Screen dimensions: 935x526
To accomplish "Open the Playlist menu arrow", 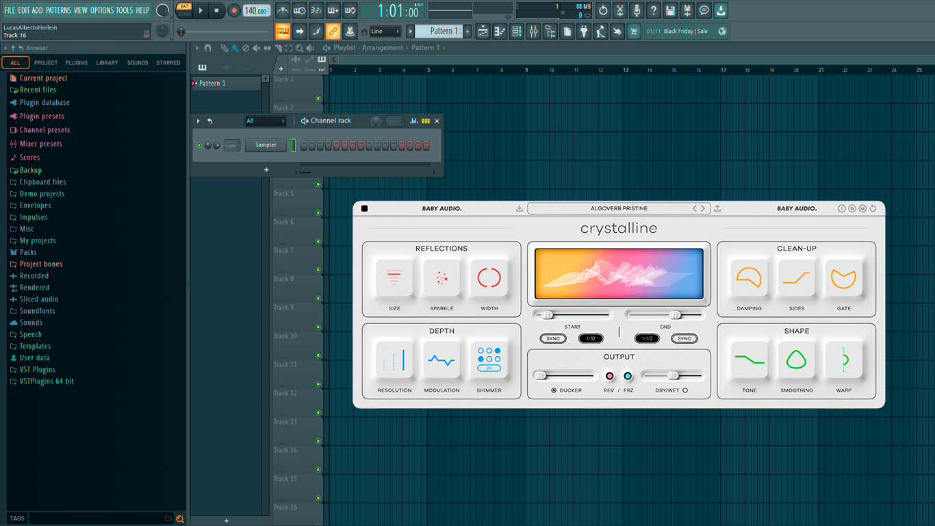I will 197,49.
